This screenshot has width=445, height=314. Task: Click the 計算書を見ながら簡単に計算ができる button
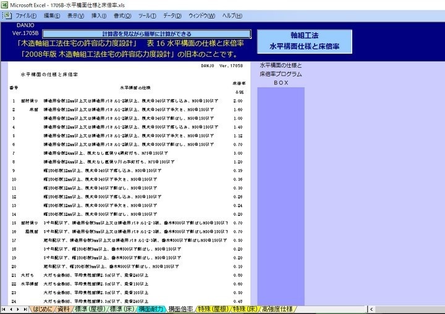click(146, 34)
